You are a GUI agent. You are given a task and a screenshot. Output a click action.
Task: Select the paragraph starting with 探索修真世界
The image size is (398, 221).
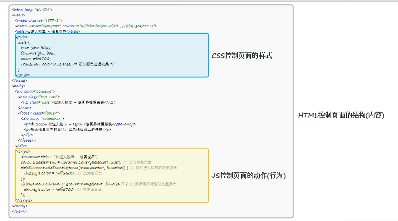pyautogui.click(x=68, y=130)
